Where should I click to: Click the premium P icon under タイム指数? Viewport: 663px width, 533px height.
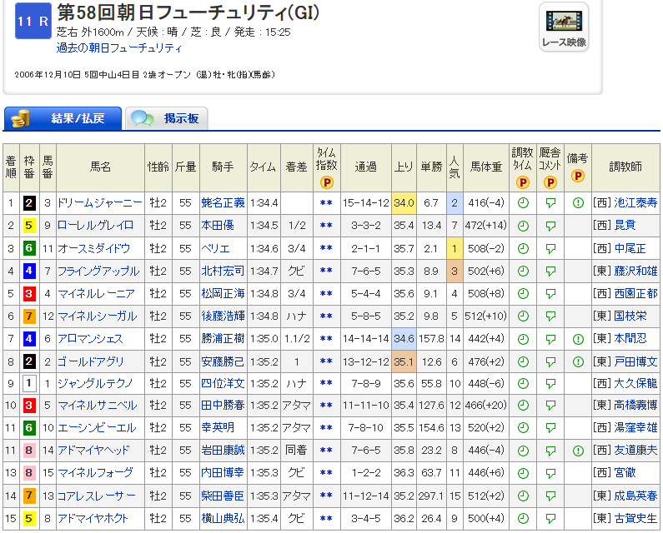[x=326, y=182]
